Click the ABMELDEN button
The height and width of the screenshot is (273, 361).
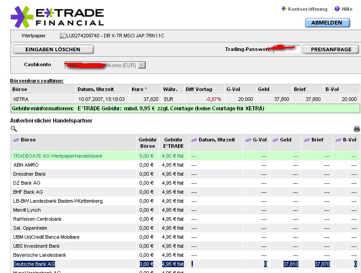327,23
